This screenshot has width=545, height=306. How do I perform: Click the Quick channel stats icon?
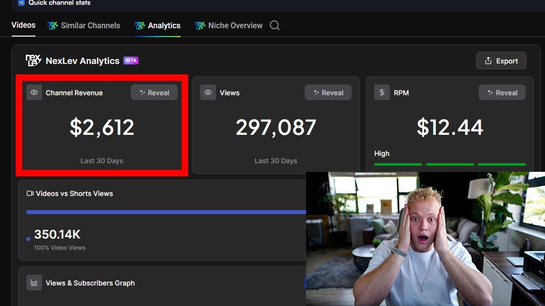[x=21, y=3]
